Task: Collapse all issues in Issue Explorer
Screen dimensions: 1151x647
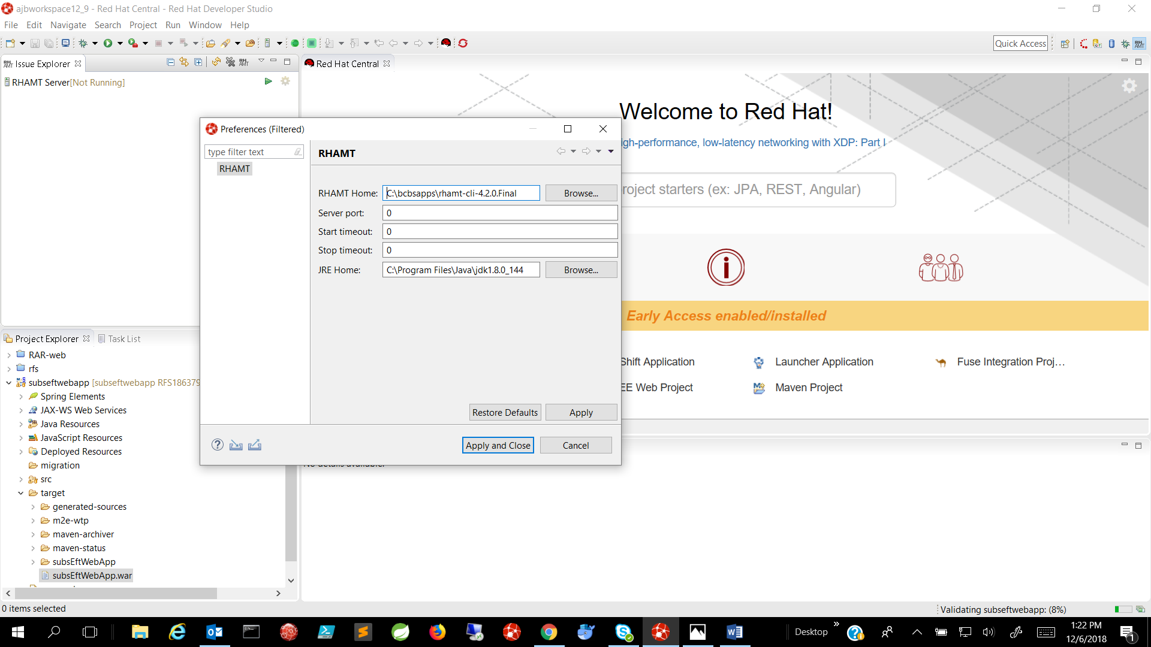Action: coord(170,62)
